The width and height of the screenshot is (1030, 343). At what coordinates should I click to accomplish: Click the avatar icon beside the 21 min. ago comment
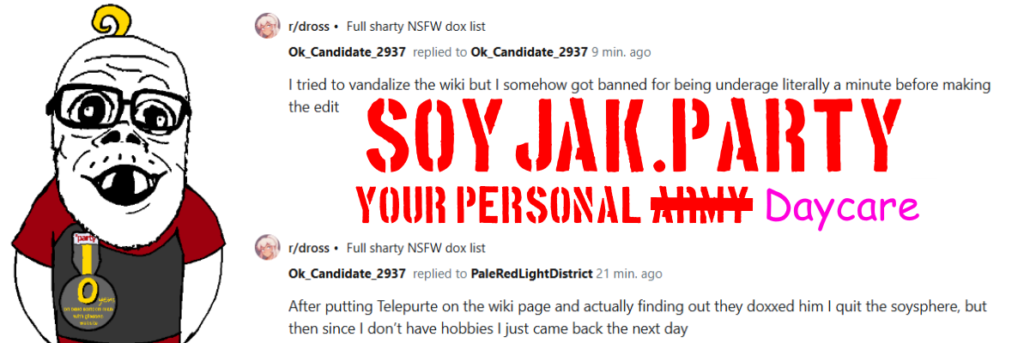[267, 249]
